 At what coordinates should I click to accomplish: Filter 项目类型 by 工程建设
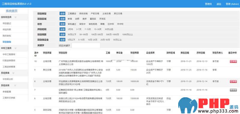(x=72, y=13)
